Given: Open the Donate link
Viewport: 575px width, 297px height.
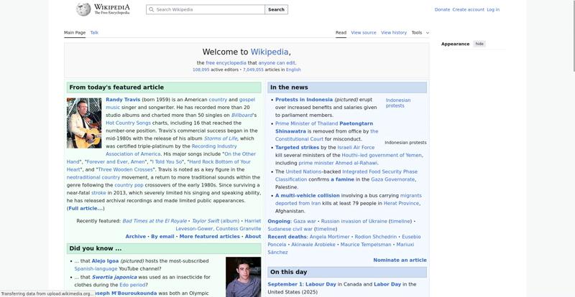Looking at the screenshot, I should pyautogui.click(x=442, y=9).
